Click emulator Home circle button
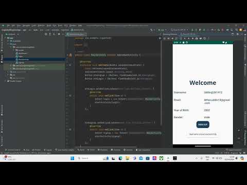Viewport: 247px width, 185px height. [x=188, y=39]
